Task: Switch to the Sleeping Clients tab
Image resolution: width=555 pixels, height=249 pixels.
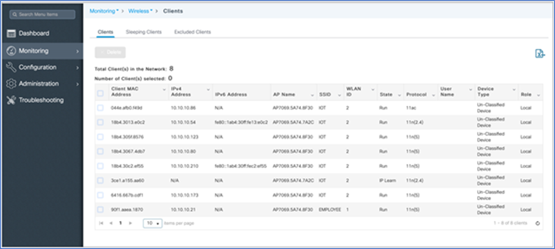Action: click(x=144, y=32)
